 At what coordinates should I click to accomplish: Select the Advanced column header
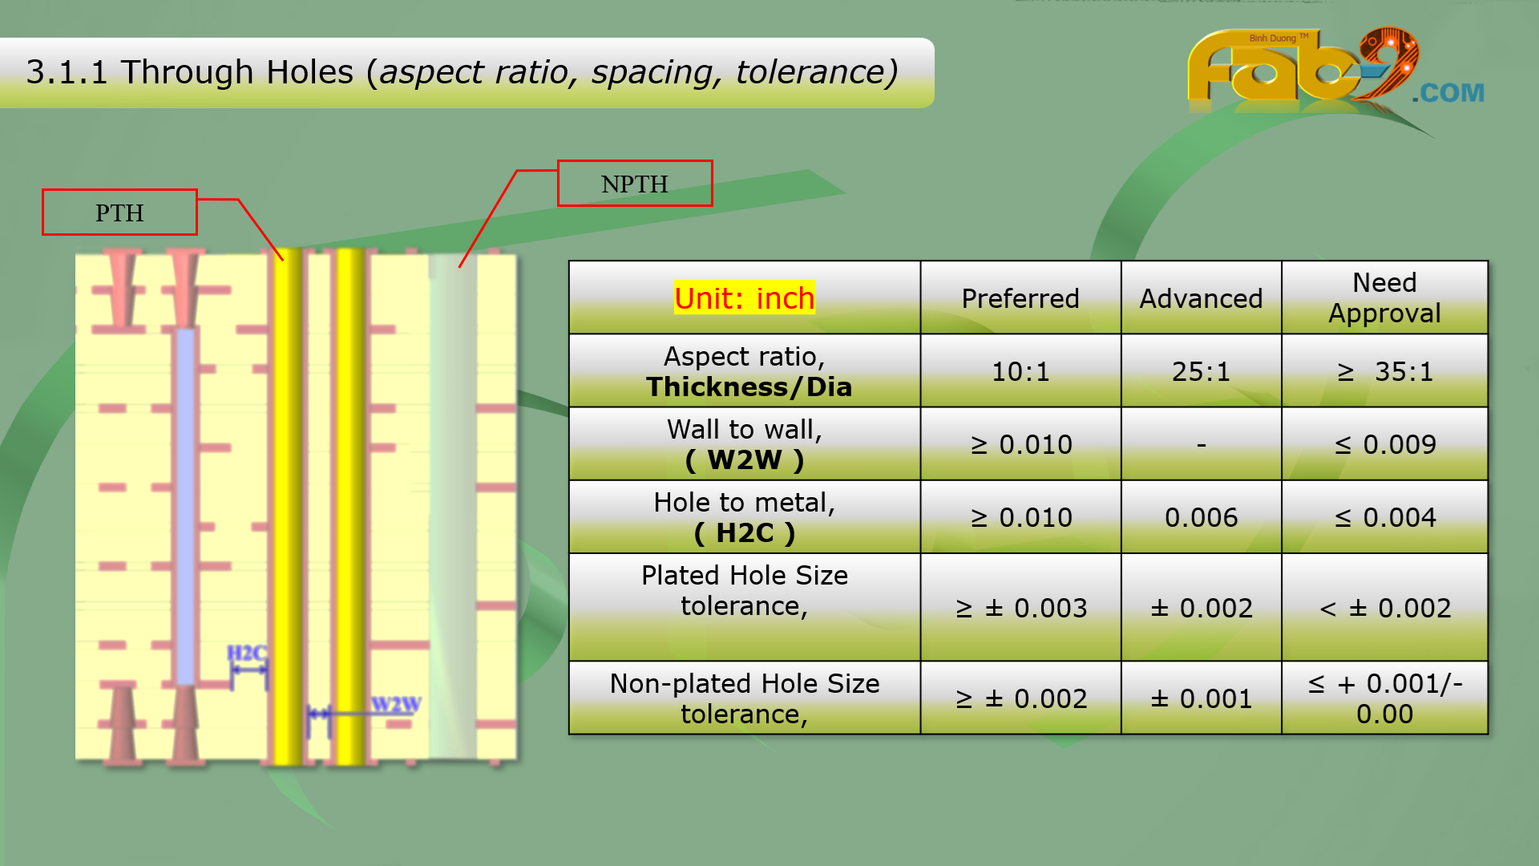[x=1201, y=298]
